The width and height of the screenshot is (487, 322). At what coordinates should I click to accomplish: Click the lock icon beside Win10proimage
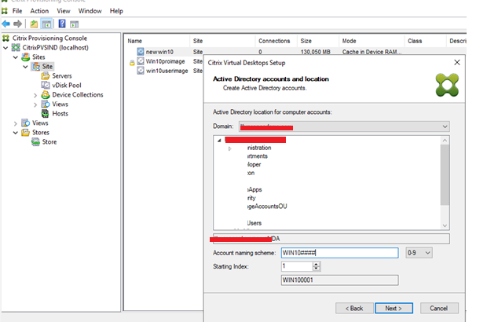point(132,63)
